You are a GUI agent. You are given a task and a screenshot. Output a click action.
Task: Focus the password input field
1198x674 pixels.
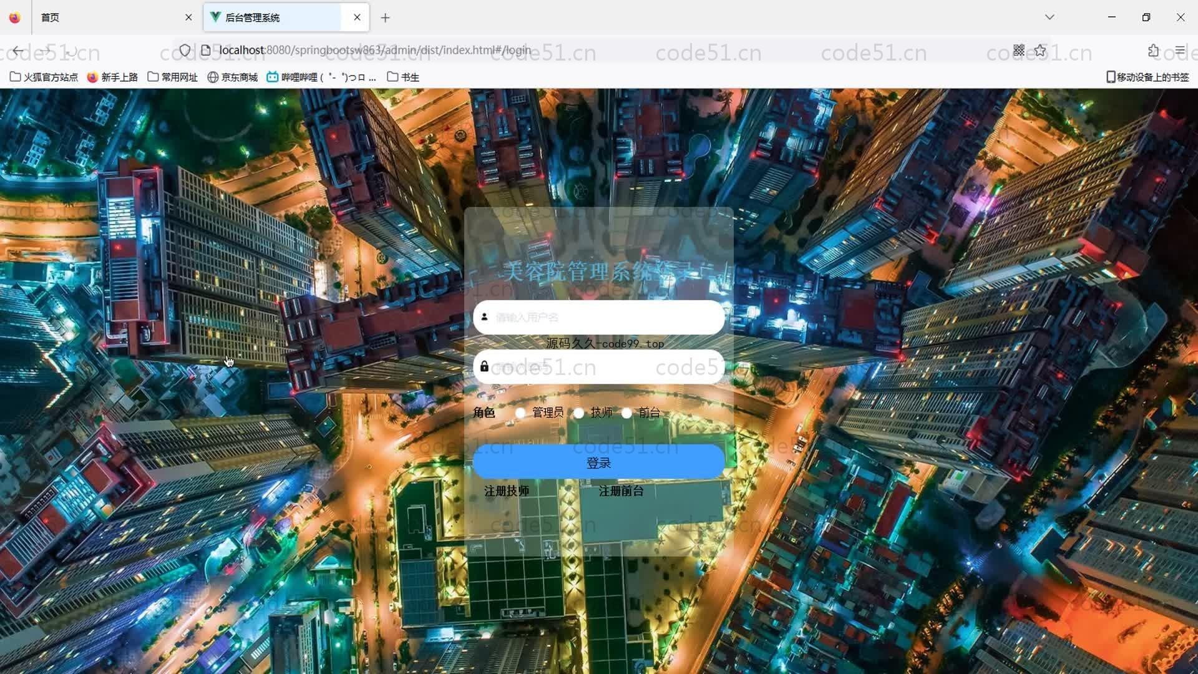[599, 367]
